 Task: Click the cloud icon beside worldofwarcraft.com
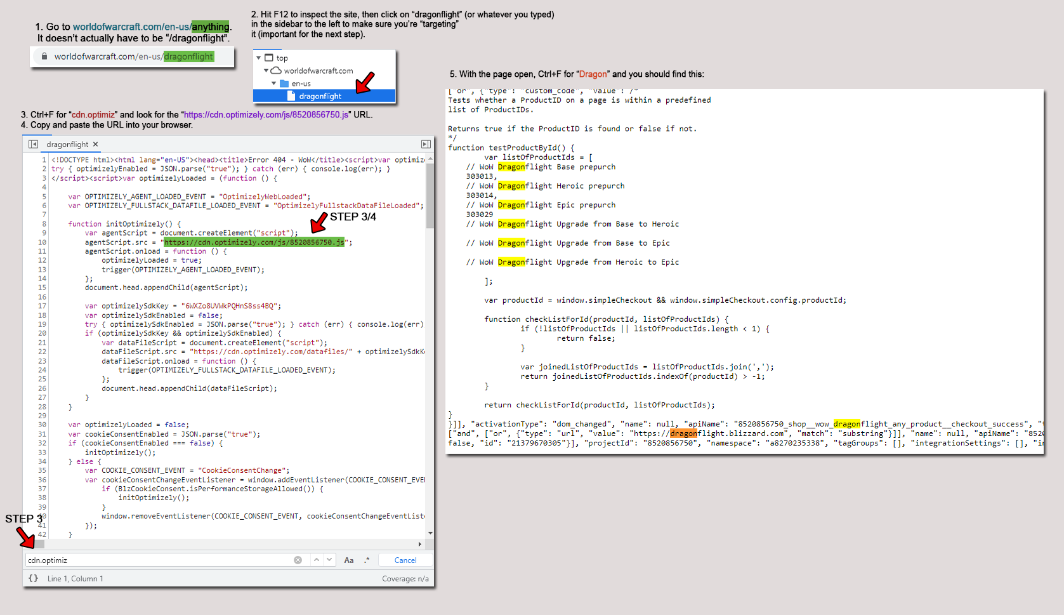(276, 70)
